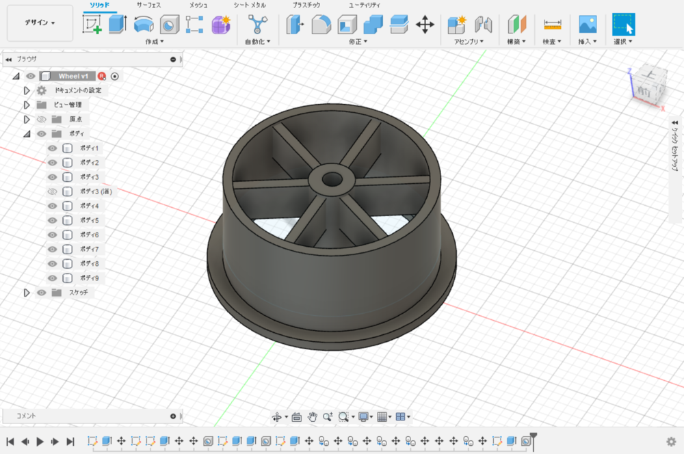This screenshot has height=454, width=684.
Task: Switch to the シートメタル tab
Action: click(250, 5)
